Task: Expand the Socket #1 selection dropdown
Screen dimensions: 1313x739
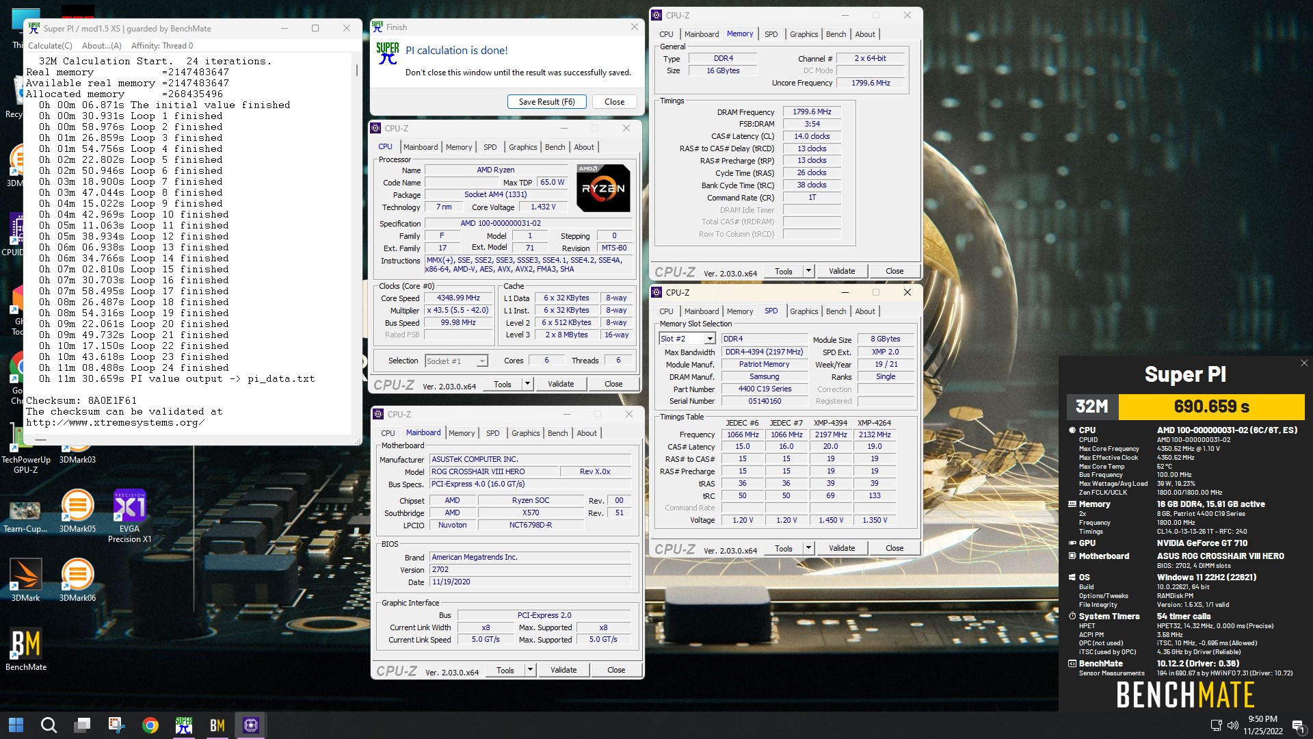Action: click(x=482, y=361)
